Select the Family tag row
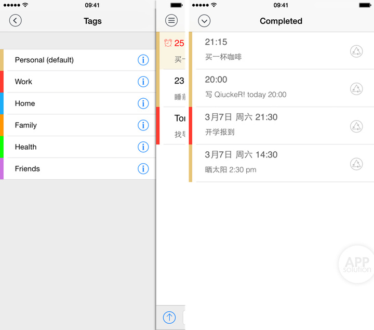The height and width of the screenshot is (330, 374). pyautogui.click(x=68, y=126)
